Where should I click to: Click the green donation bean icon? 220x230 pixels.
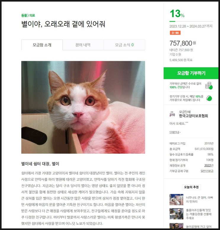tap(209, 98)
